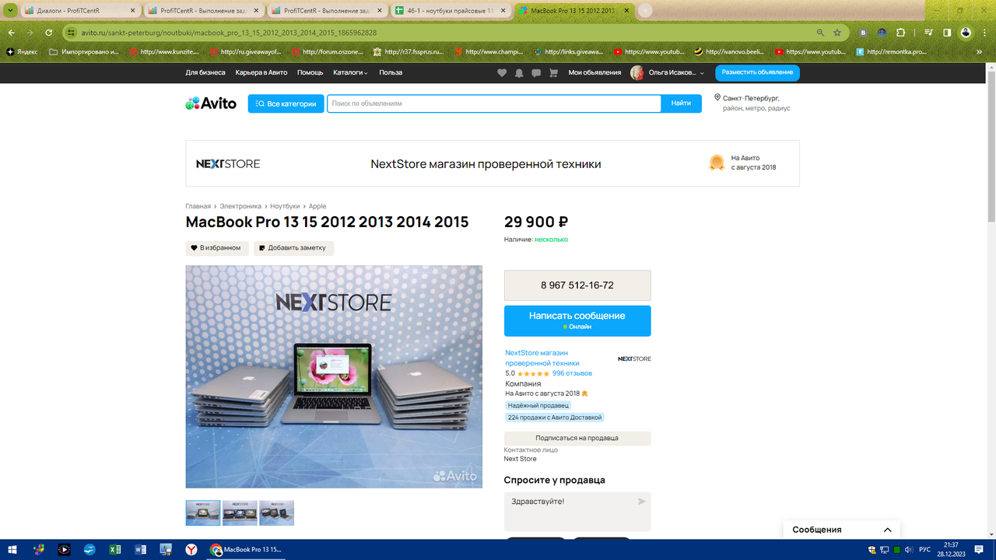Click РУС keyboard language indicator
Screen dimensions: 996x560
[925, 550]
